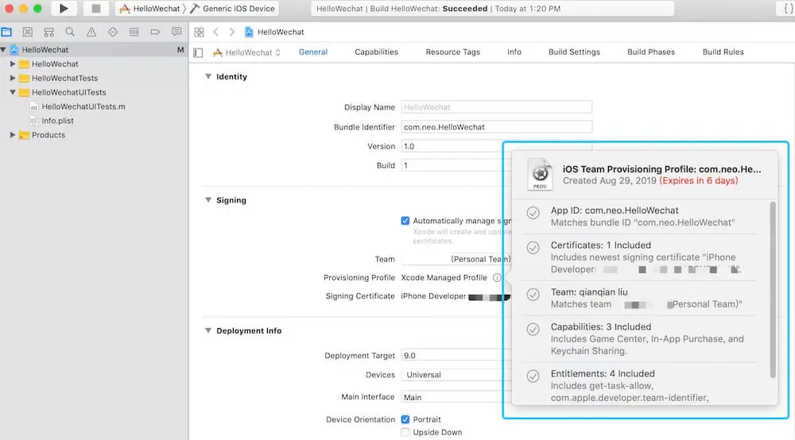This screenshot has height=440, width=795.
Task: Open the related items grid menu
Action: (x=200, y=32)
